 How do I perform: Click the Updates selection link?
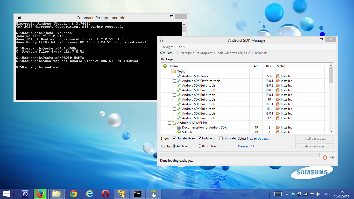click(263, 139)
